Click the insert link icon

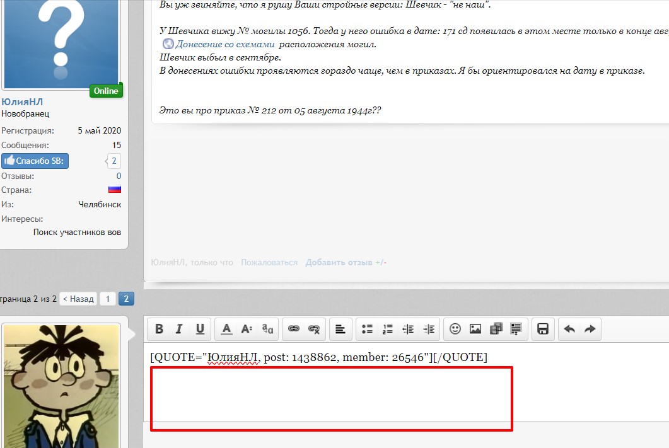294,329
